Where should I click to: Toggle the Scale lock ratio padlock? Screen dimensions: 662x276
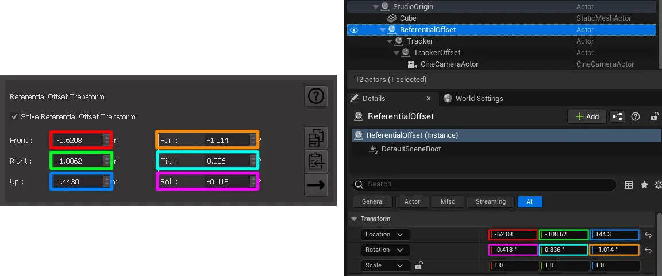[x=419, y=265]
